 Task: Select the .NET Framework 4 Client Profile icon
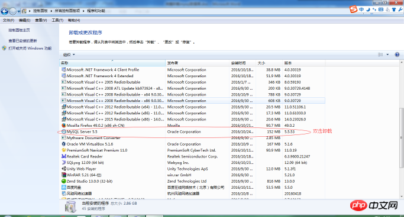(x=64, y=70)
